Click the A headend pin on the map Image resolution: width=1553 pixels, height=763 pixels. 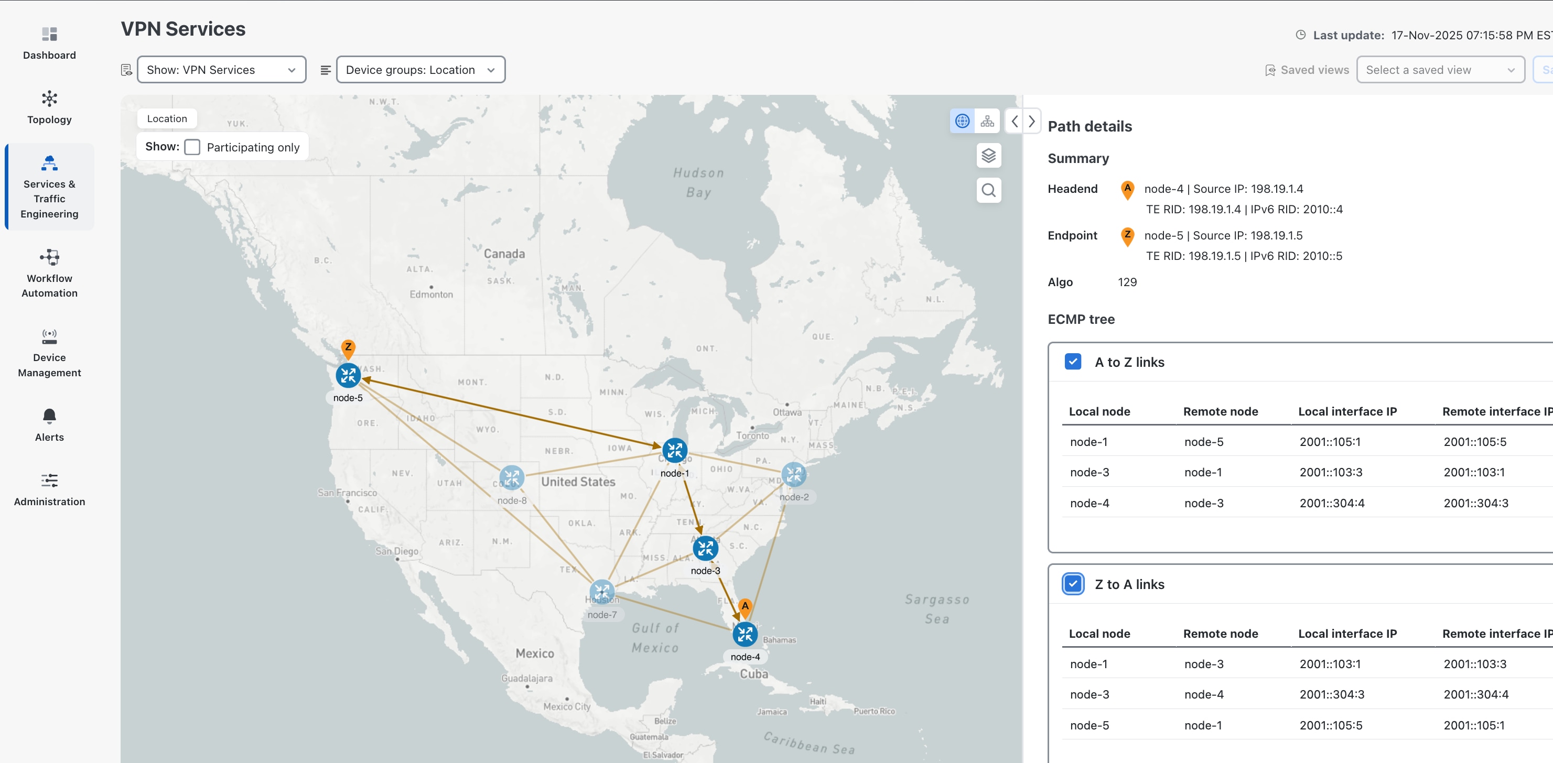point(745,607)
